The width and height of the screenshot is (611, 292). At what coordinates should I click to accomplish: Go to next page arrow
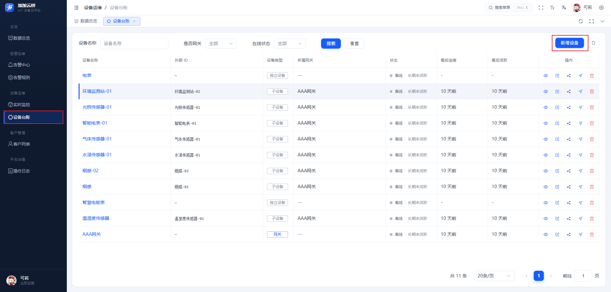pyautogui.click(x=551, y=276)
